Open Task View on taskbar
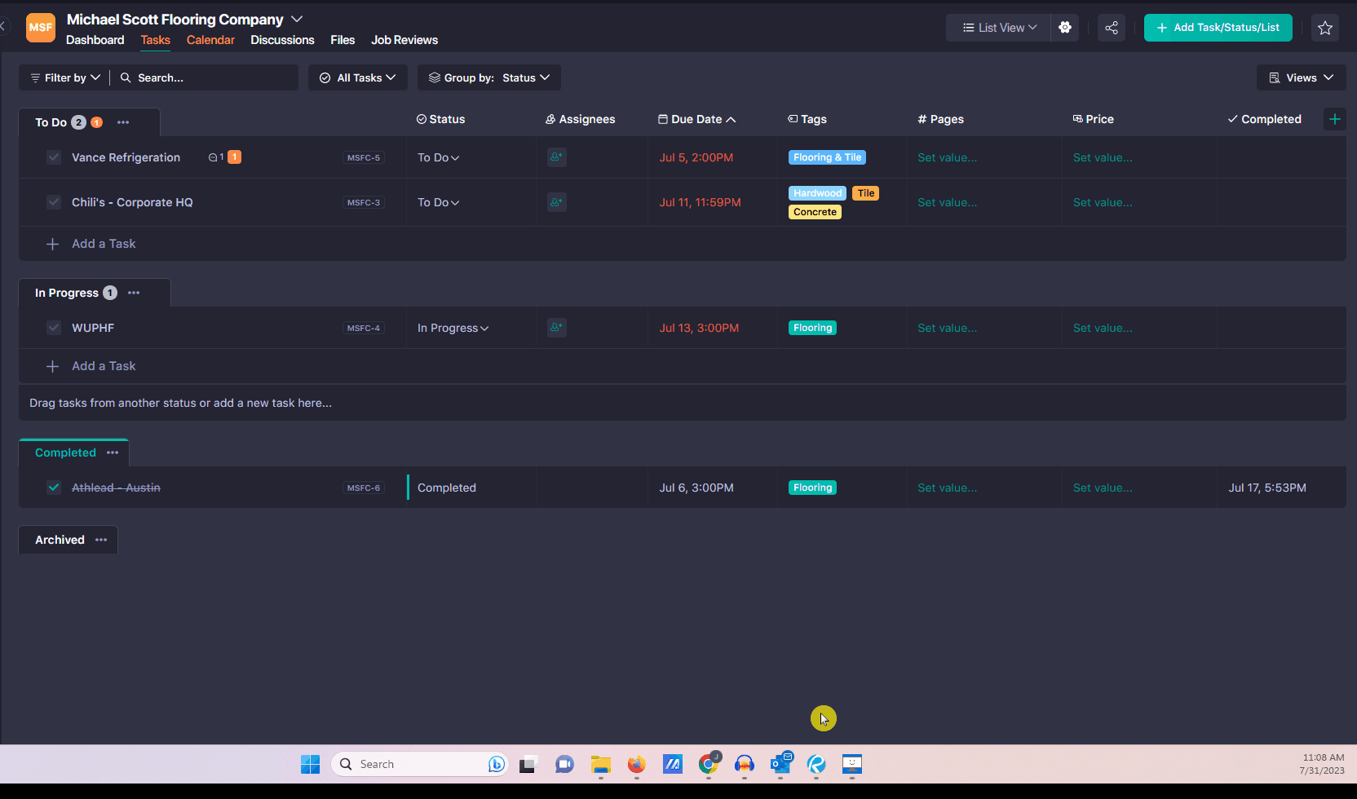1357x799 pixels. tap(528, 764)
